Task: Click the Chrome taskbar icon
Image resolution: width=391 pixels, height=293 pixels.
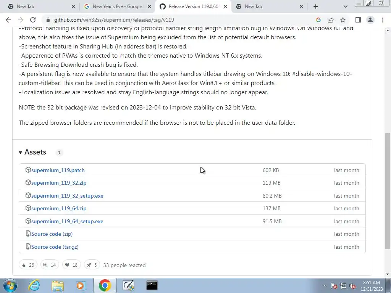Action: (105, 285)
